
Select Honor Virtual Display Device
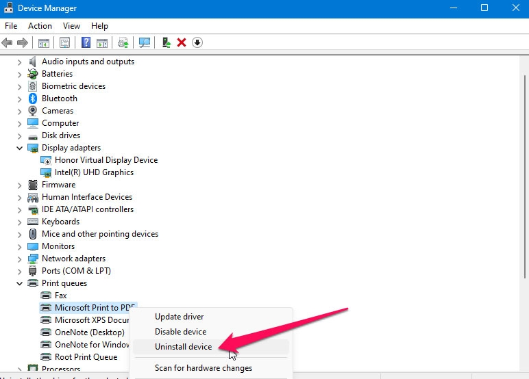[x=106, y=160]
